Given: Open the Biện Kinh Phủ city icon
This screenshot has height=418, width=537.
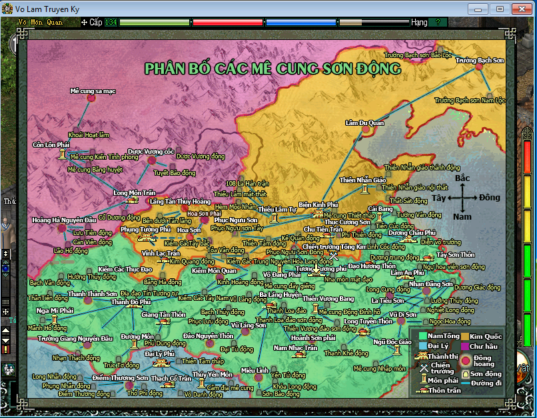Looking at the screenshot, I should click(318, 214).
